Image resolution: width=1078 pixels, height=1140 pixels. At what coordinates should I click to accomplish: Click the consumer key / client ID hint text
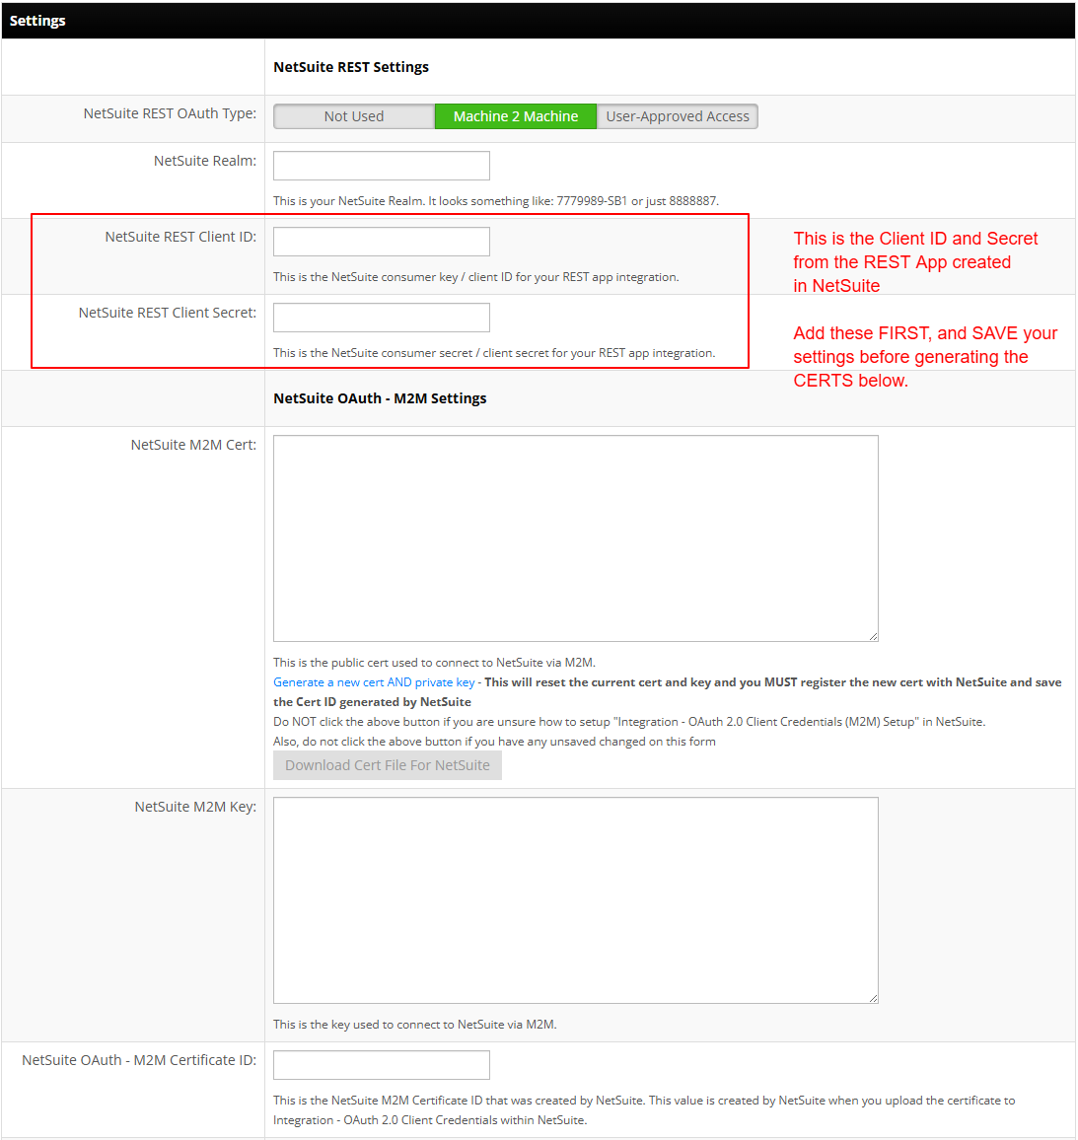click(476, 277)
